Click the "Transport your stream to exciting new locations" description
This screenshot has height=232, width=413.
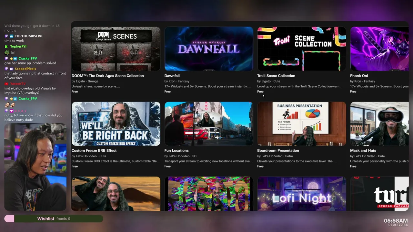208,161
